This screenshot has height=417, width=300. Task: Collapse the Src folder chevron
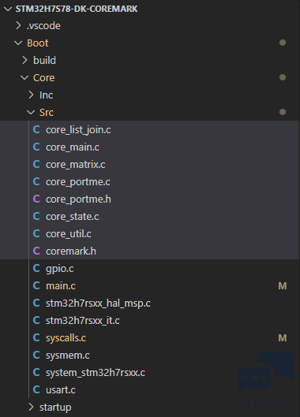(x=31, y=113)
